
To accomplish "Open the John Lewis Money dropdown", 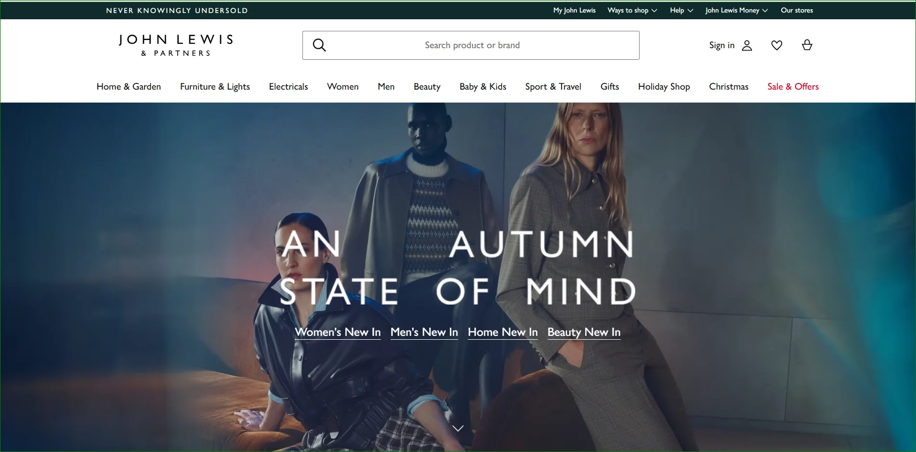I will tap(736, 10).
